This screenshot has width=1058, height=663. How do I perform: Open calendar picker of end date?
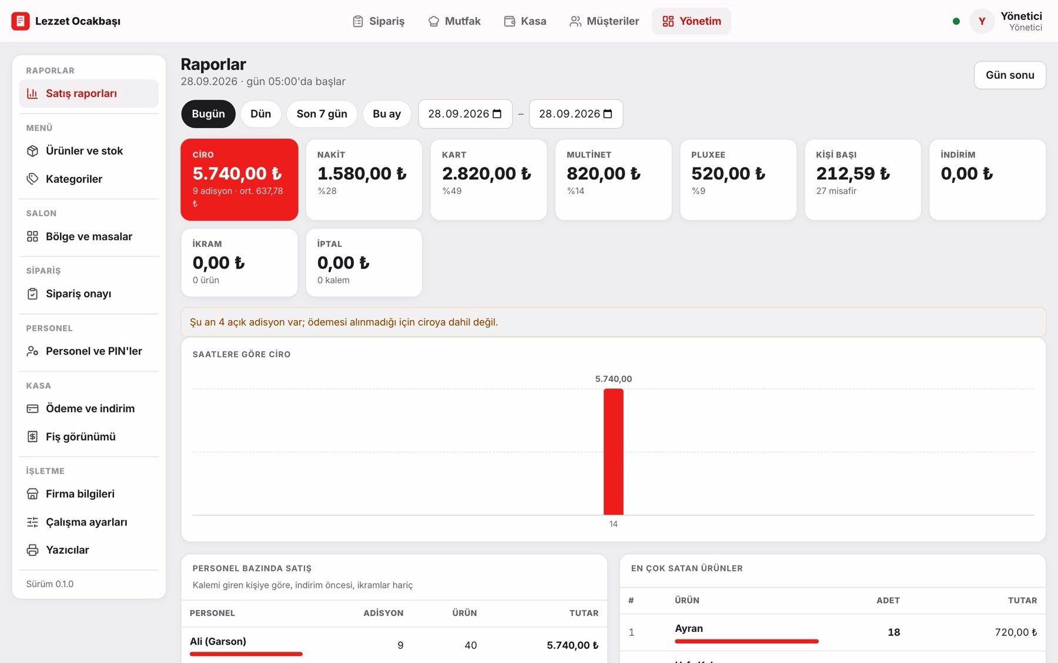click(608, 114)
